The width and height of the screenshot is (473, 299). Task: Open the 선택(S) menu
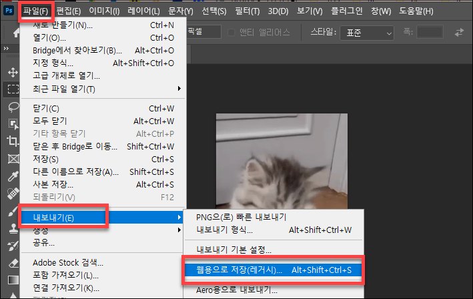pyautogui.click(x=214, y=11)
